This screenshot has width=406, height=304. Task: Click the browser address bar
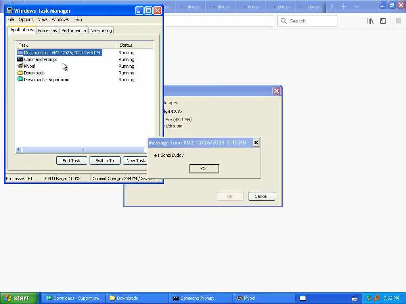click(218, 21)
